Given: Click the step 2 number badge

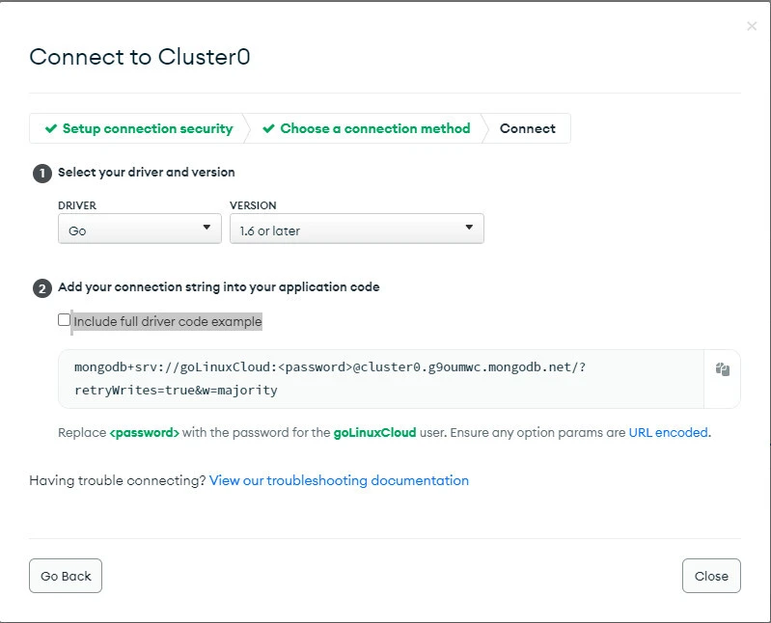Looking at the screenshot, I should click(41, 287).
